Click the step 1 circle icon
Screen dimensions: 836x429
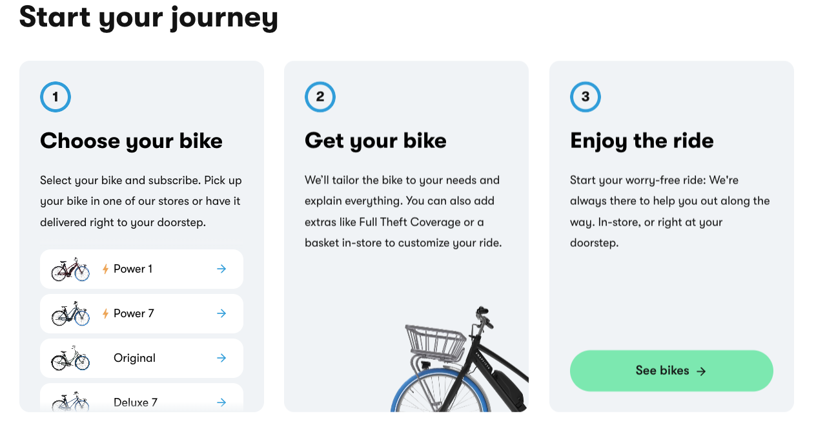(56, 97)
